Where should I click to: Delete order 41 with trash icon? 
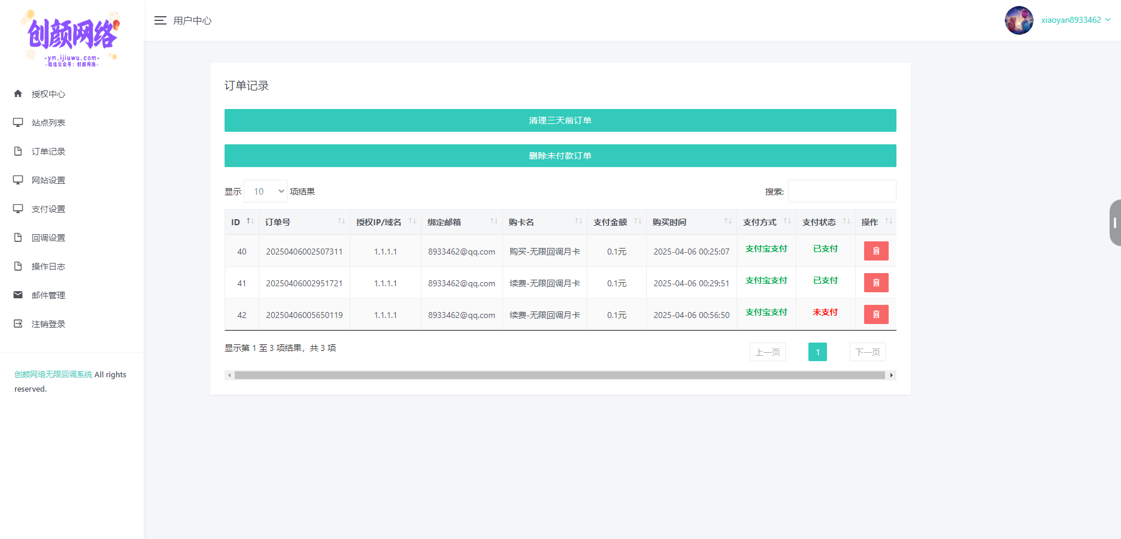(x=875, y=283)
